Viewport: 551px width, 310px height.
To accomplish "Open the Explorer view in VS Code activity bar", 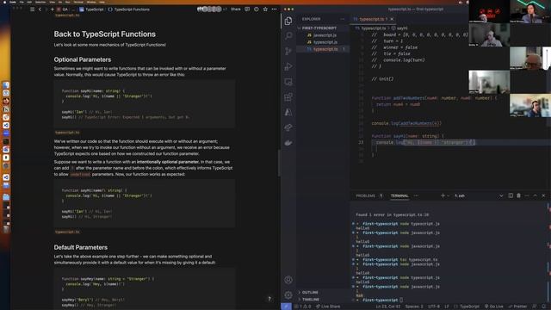I will coord(288,21).
